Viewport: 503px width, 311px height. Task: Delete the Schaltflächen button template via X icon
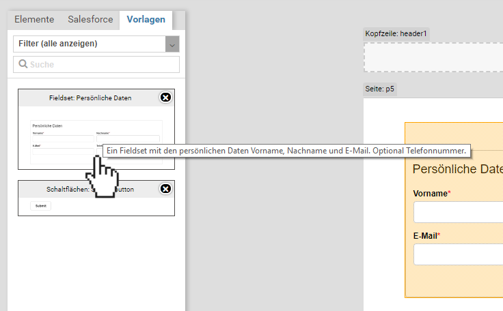pyautogui.click(x=165, y=189)
